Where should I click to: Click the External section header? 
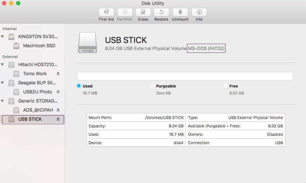(x=10, y=57)
